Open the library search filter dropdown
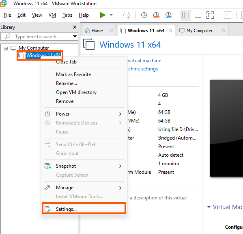This screenshot has height=234, width=243. click(x=75, y=37)
